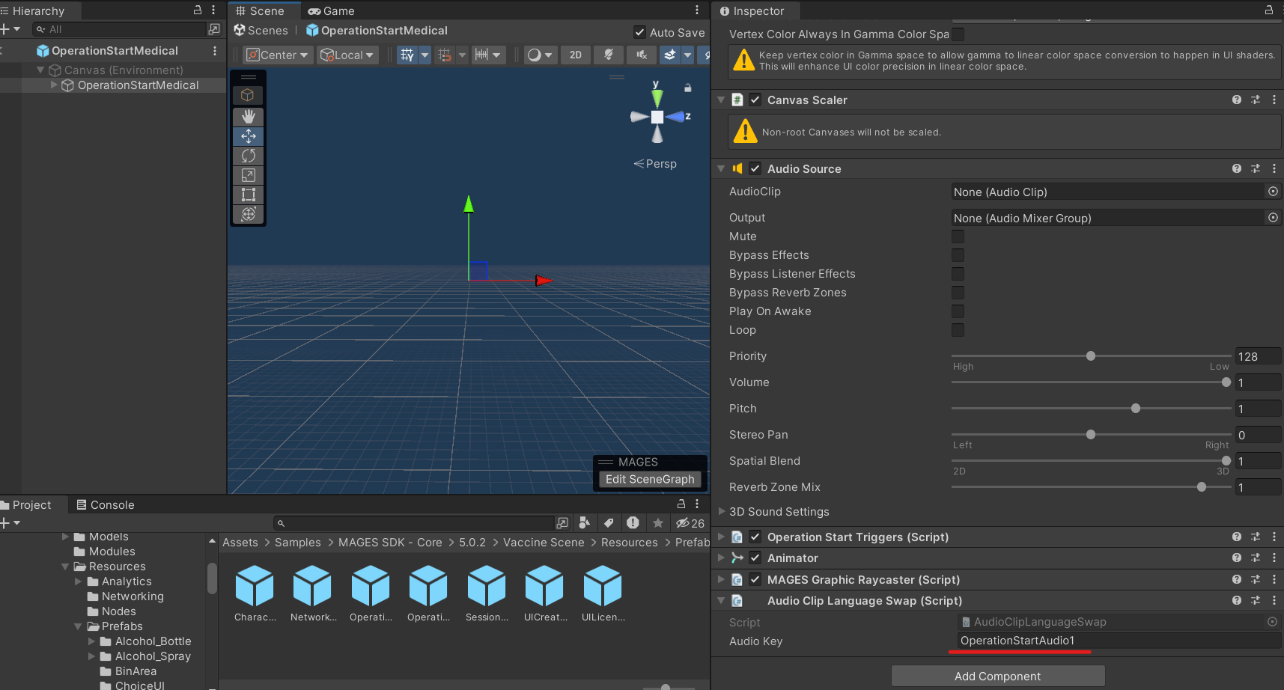This screenshot has width=1284, height=690.
Task: Open Audio Source kebab menu
Action: tap(1274, 168)
